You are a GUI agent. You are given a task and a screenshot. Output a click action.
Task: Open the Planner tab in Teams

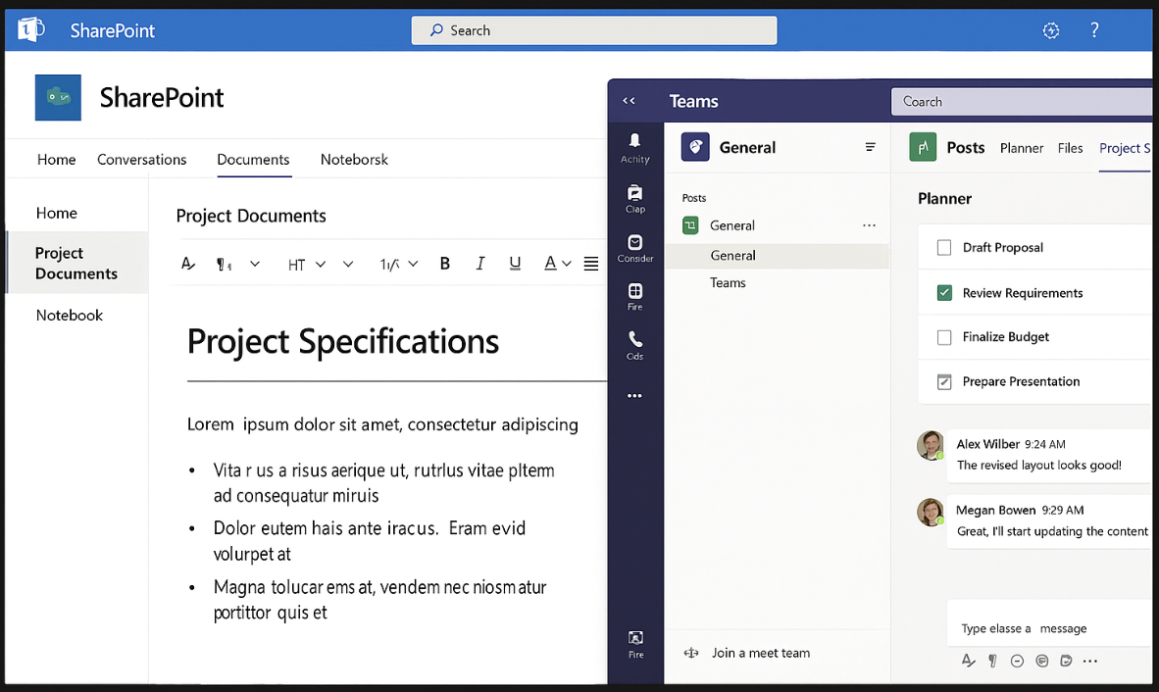pos(1022,148)
